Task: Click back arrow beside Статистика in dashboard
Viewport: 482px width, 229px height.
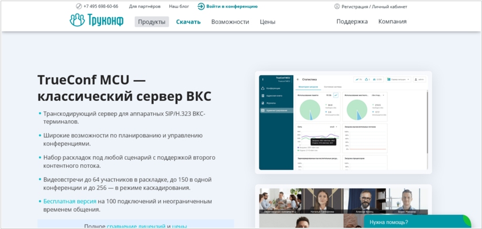Action: tap(298, 80)
